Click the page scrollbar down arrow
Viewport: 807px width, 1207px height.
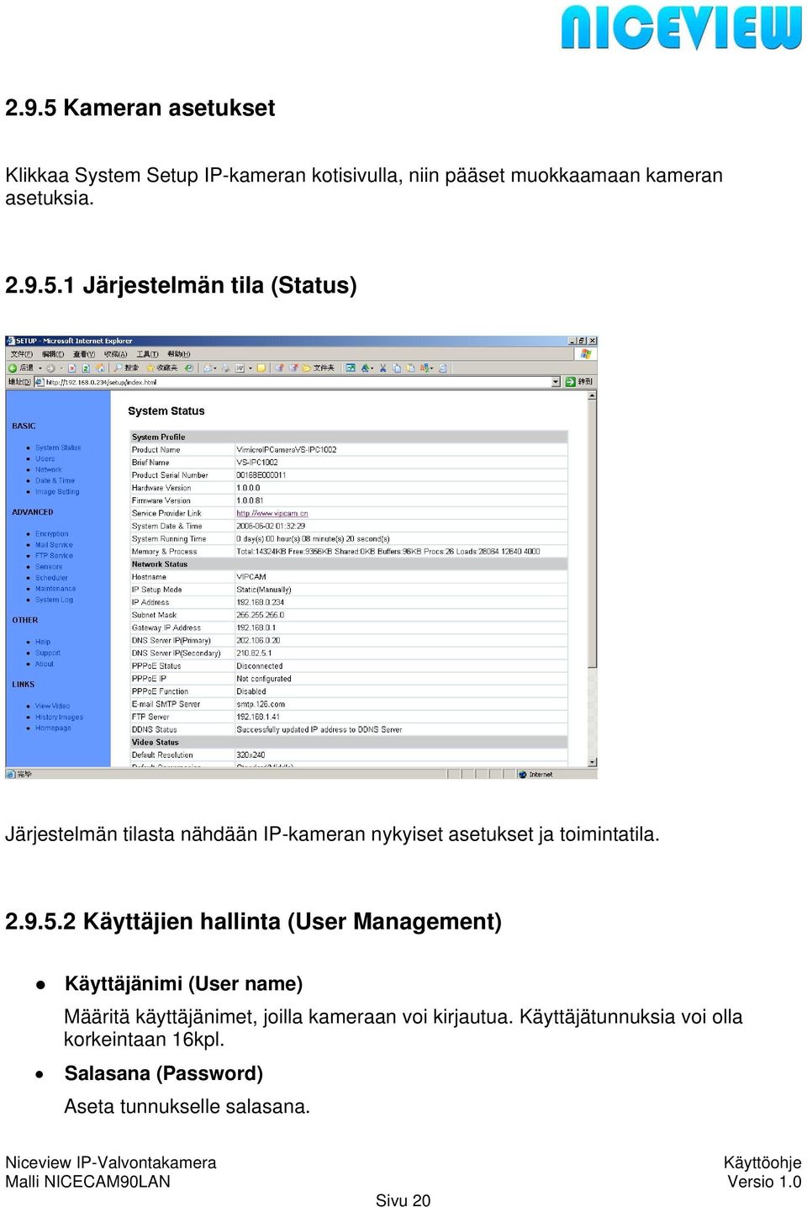[x=593, y=761]
